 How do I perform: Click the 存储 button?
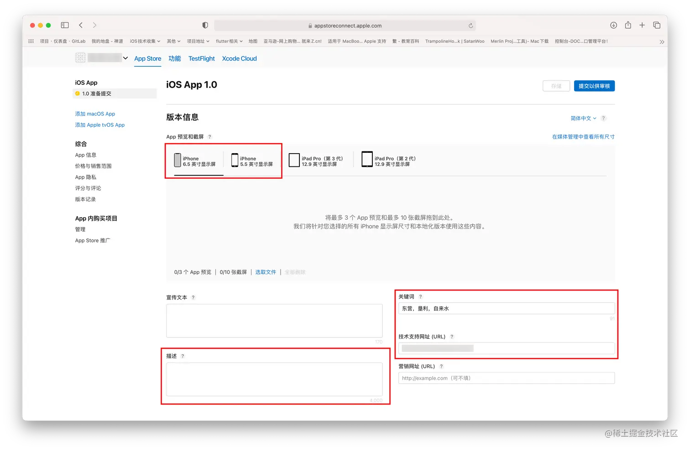(556, 86)
